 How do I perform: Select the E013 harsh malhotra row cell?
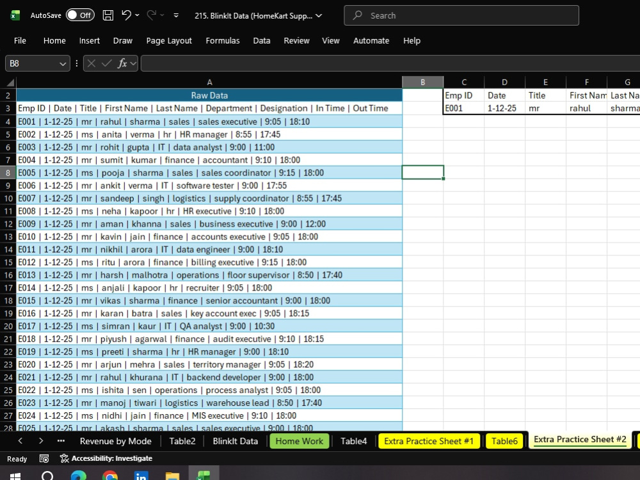pos(209,275)
